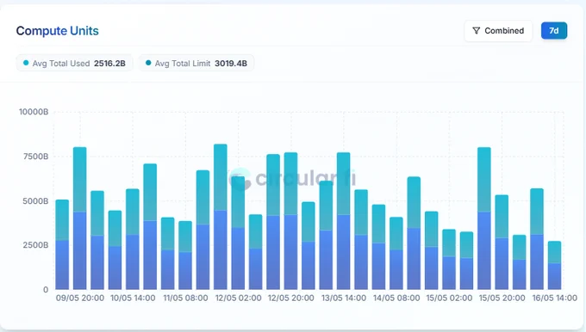Click the 14/05 08:00 axis label
The image size is (586, 332).
pyautogui.click(x=396, y=298)
